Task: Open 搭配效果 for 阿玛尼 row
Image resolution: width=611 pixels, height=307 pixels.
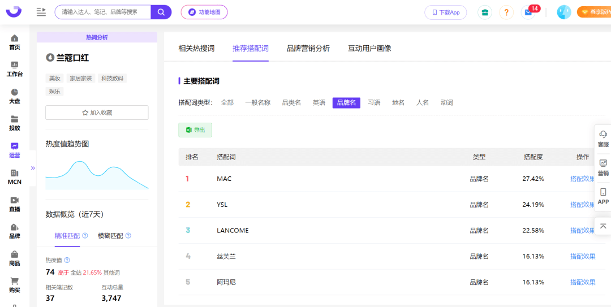Action: [x=583, y=282]
